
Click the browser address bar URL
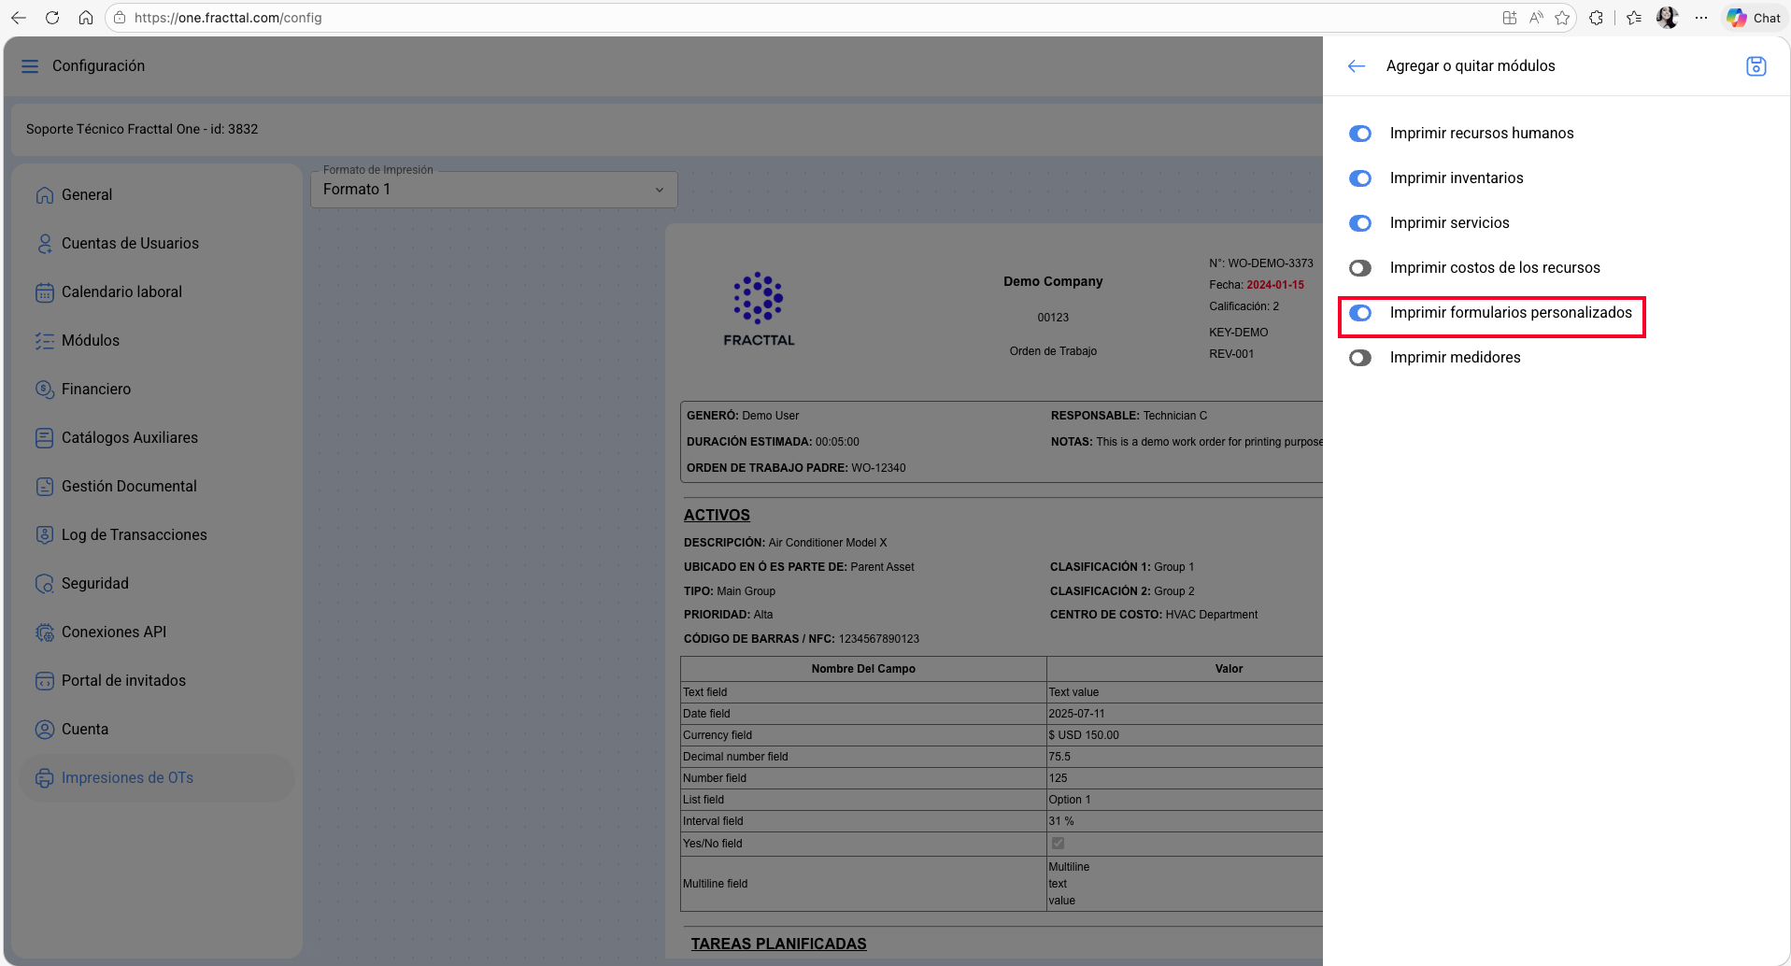point(228,18)
